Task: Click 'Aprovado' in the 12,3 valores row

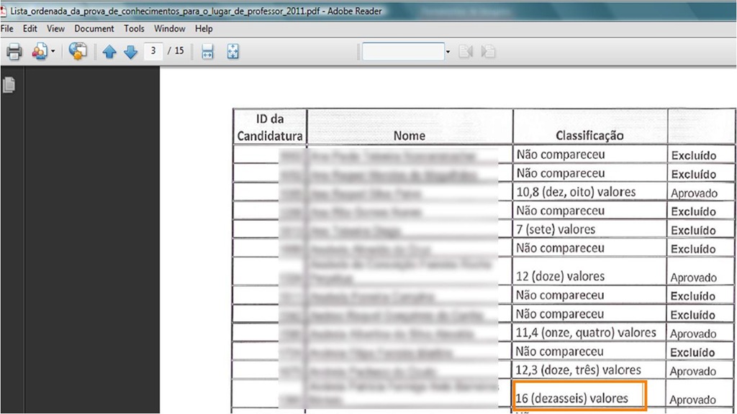Action: point(693,372)
